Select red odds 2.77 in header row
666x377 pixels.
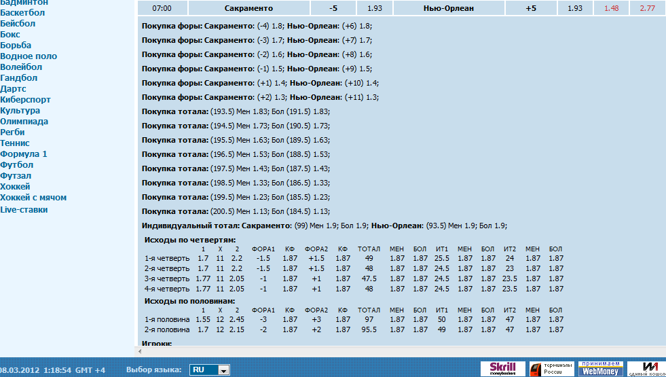tap(647, 8)
